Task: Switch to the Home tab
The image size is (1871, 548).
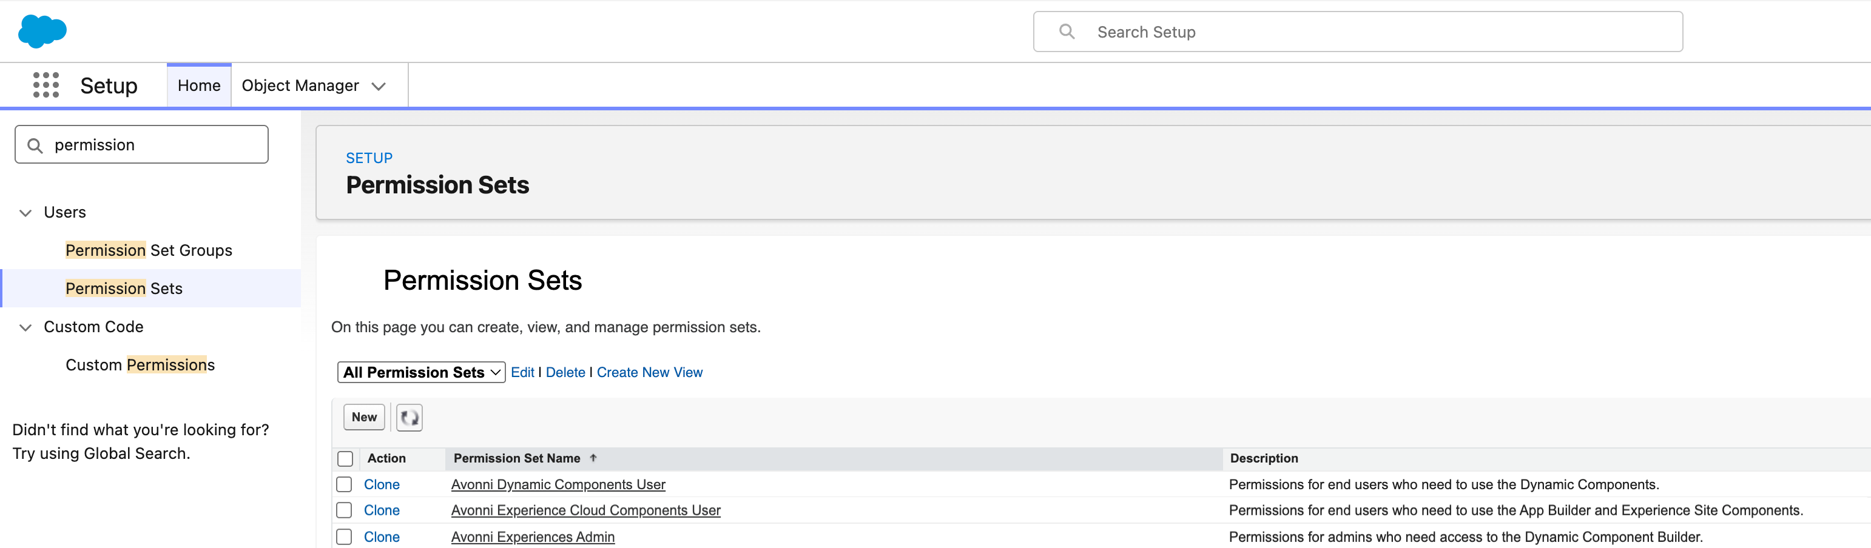Action: (199, 85)
